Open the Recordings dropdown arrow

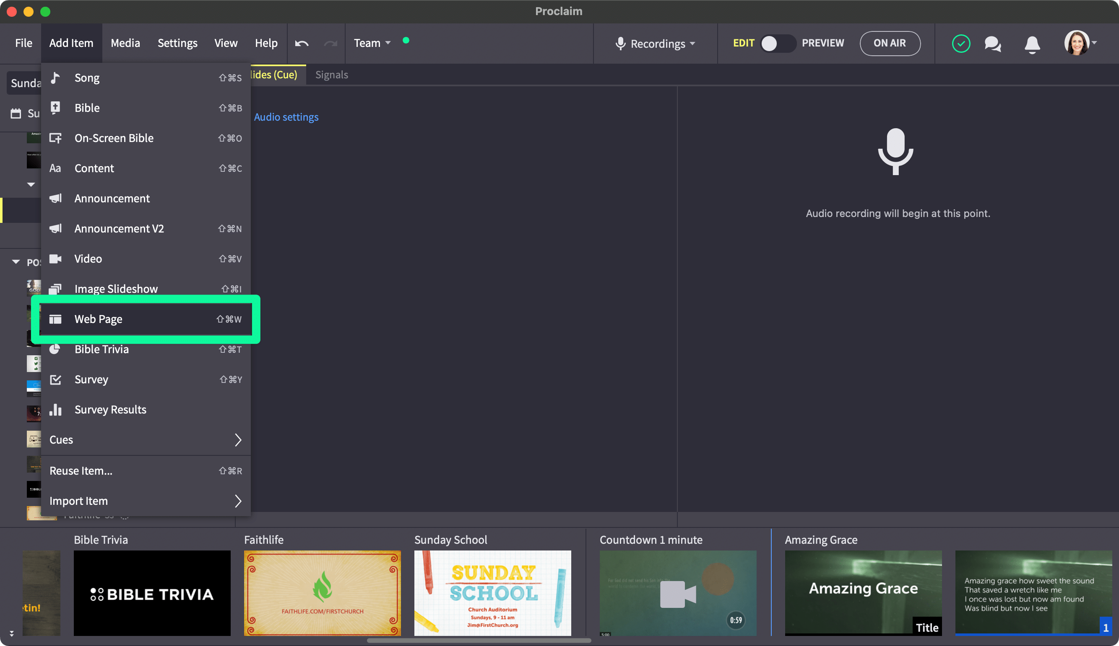pos(692,44)
